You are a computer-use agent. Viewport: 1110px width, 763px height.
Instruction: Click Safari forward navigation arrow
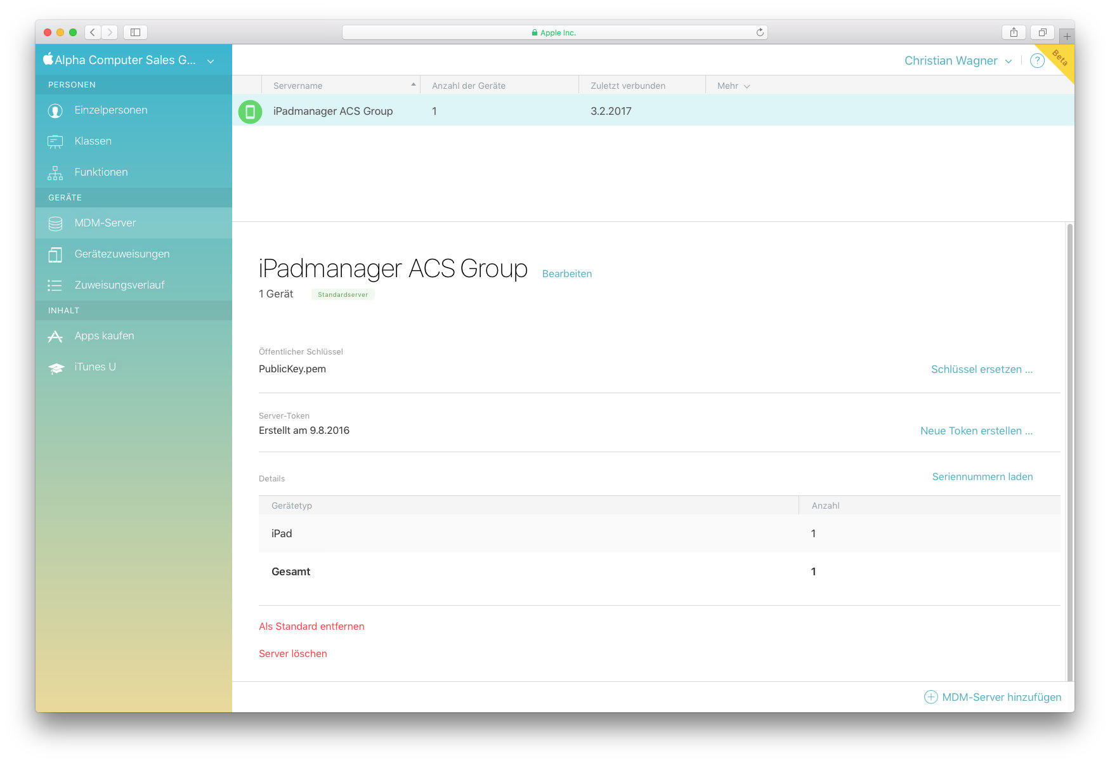click(x=110, y=32)
